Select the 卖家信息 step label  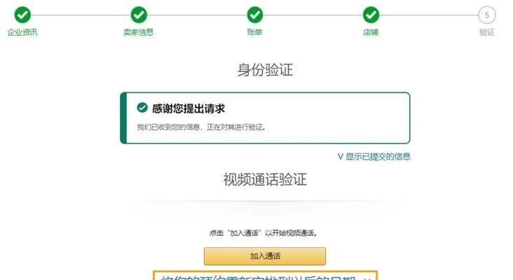click(138, 32)
